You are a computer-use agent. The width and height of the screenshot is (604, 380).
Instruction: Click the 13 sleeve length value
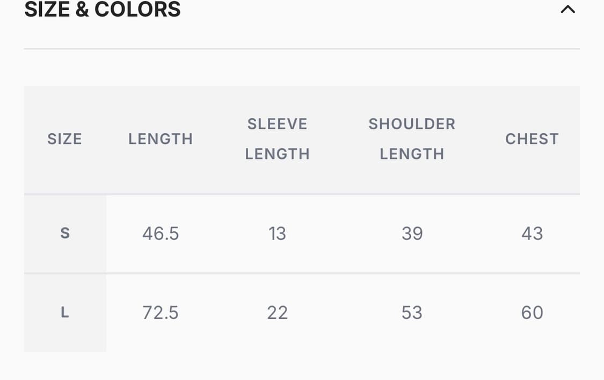[277, 233]
